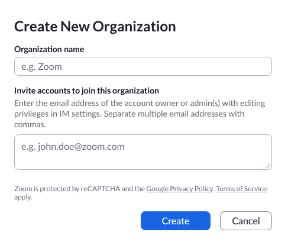Screen dimensions: 288x248
Task: Focus the invite email addresses text area
Action: (143, 152)
